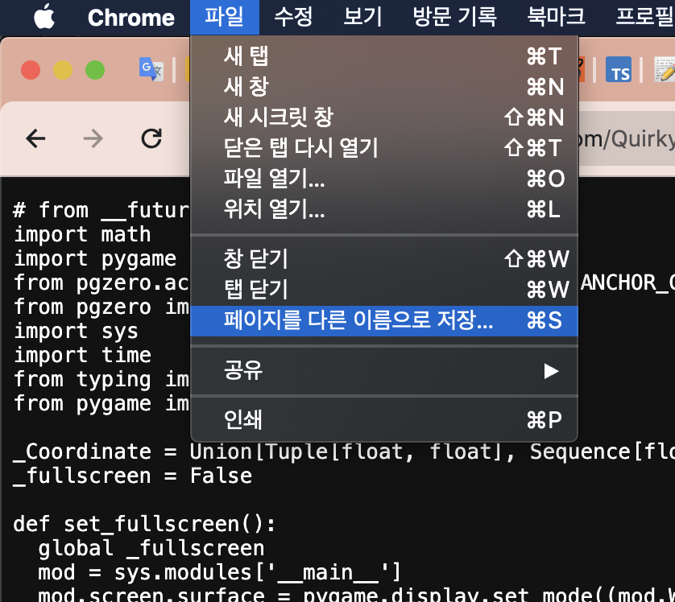The image size is (675, 602).
Task: Select 새 탭 from the File menu
Action: point(246,56)
